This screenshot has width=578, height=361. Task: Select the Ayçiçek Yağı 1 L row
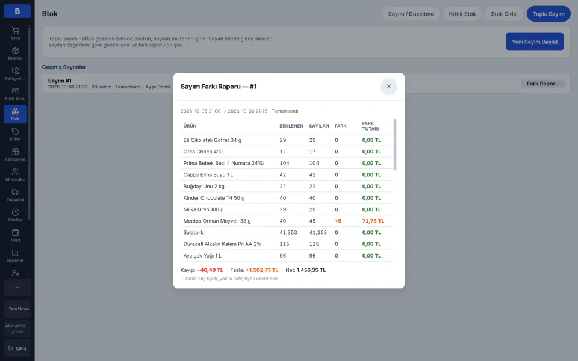click(x=287, y=256)
